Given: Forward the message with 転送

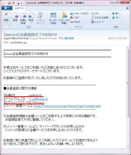Looking at the screenshot, I should (31, 17).
